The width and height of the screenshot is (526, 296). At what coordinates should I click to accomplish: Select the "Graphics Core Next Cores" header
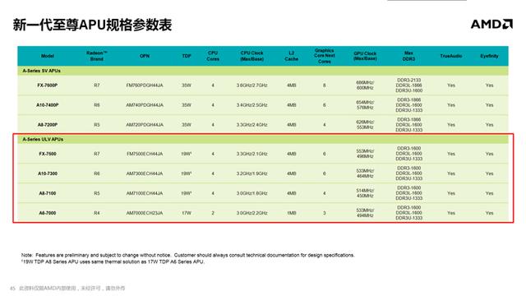pos(325,56)
